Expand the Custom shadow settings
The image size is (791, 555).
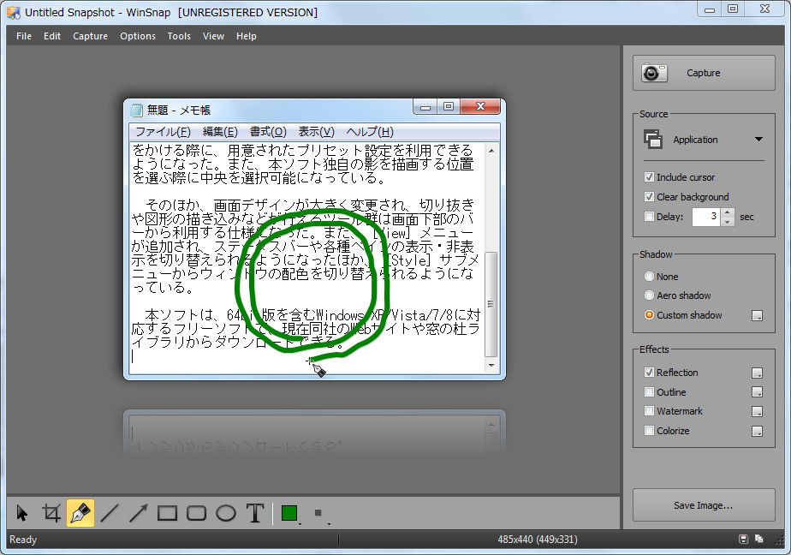pyautogui.click(x=757, y=315)
